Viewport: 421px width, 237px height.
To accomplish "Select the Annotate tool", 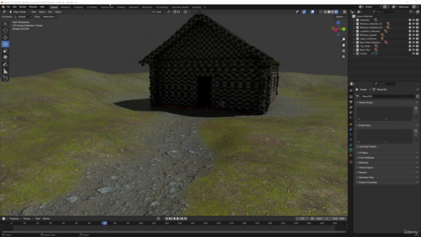I will pyautogui.click(x=5, y=65).
